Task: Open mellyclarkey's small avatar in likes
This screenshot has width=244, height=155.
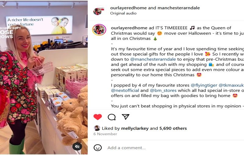Action: (97, 128)
